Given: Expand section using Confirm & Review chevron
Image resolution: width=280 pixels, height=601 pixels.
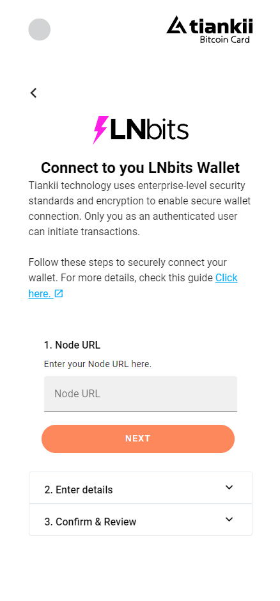Looking at the screenshot, I should [229, 520].
